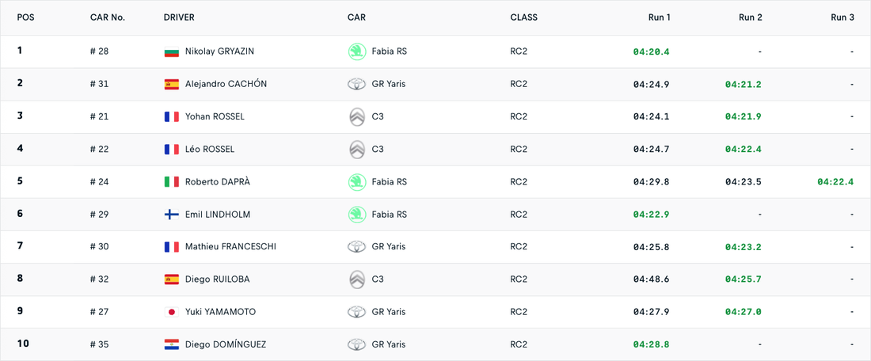The image size is (871, 361).
Task: Open driver name Mathieu FRANCESCHI
Action: click(x=230, y=246)
